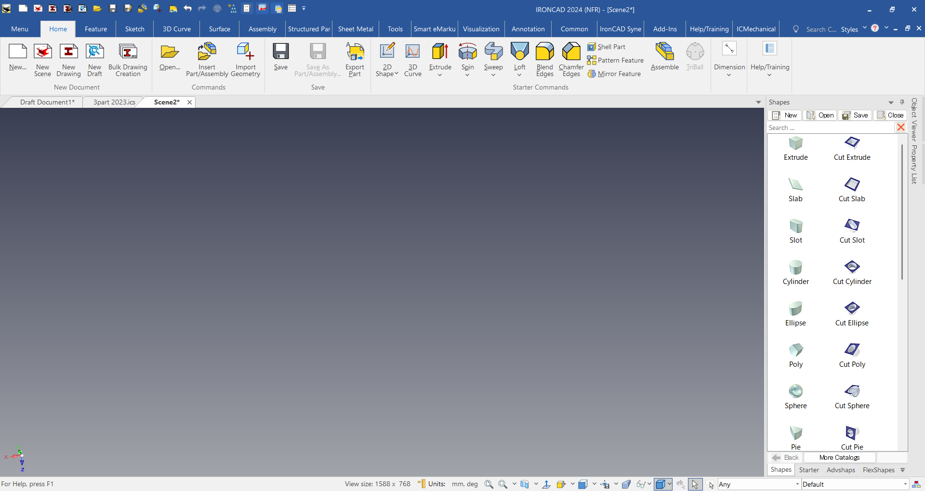Switch to the Draft Document1 tab
Screen dimensions: 925x491
click(x=47, y=102)
